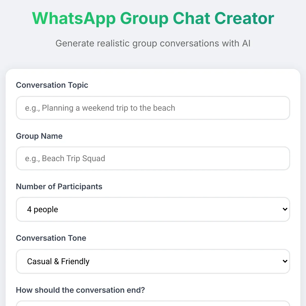Click the partially visible conversation ending field

click(x=153, y=303)
